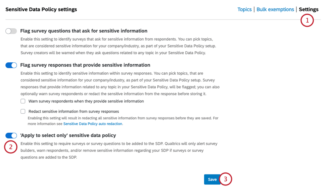Tick the redact sensitive information checkbox
This screenshot has height=192, width=326.
click(23, 111)
